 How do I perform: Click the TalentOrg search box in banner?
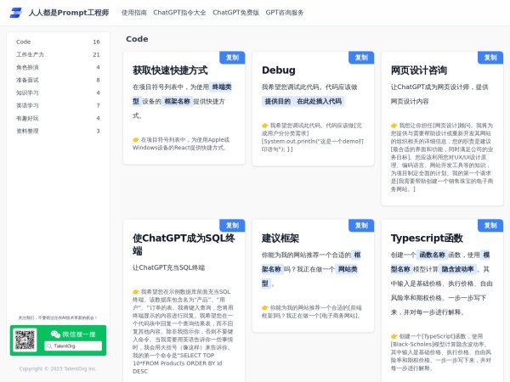72,346
